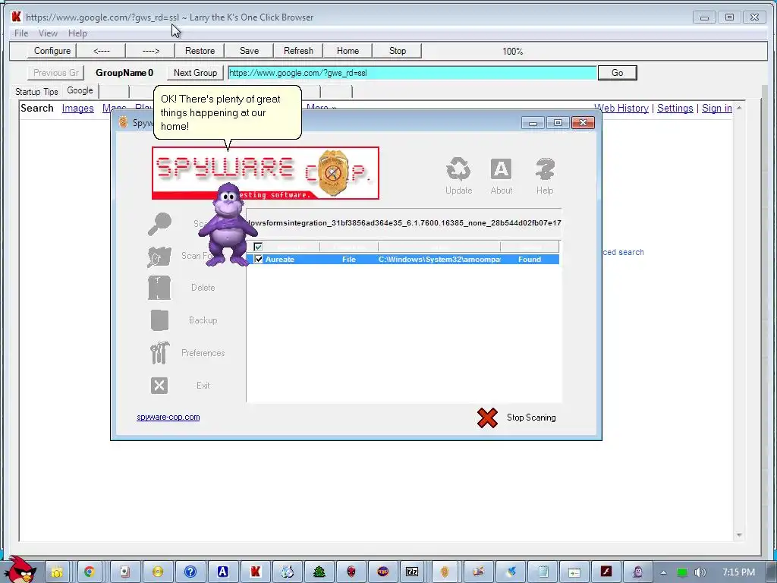
Task: Uncheck the Aureate row checkbox
Action: 258,260
